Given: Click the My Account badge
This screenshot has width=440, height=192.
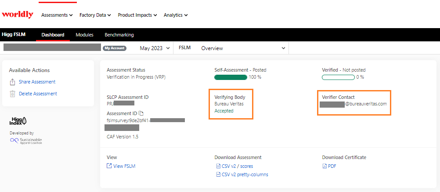Looking at the screenshot, I should [x=115, y=48].
